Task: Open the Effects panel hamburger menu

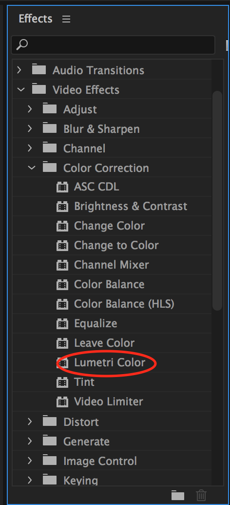Action: click(x=66, y=20)
